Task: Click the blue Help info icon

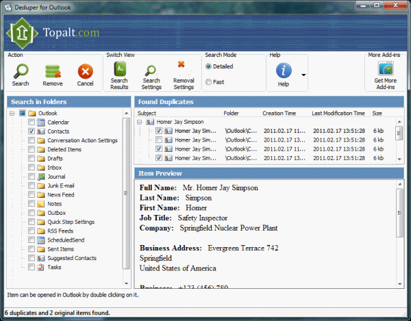Action: tap(284, 70)
